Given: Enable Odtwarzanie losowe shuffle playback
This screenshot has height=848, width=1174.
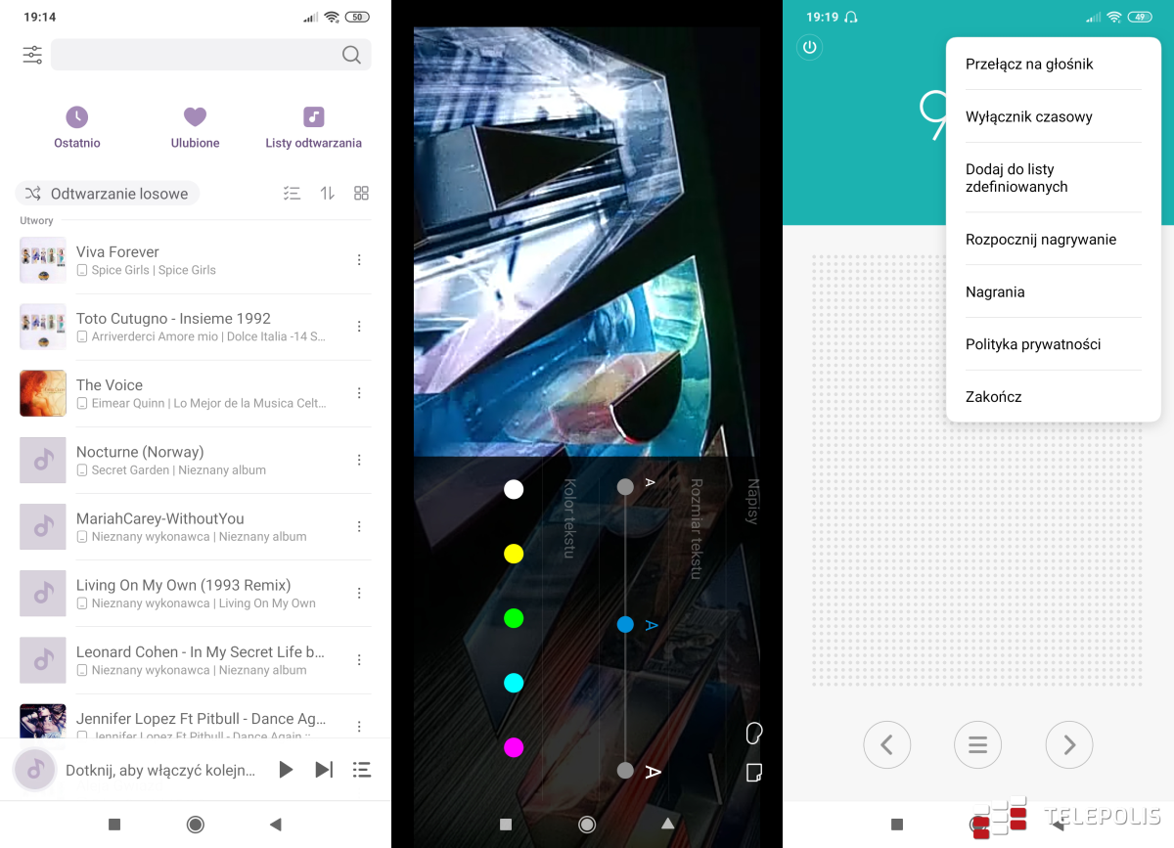Looking at the screenshot, I should 108,194.
